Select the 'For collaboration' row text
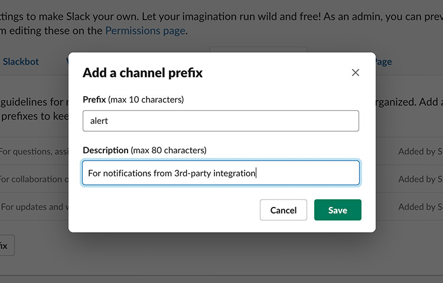Image resolution: width=443 pixels, height=283 pixels. (34, 179)
